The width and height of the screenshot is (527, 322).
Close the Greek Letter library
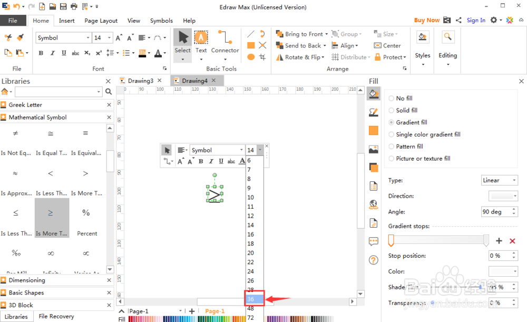[109, 105]
